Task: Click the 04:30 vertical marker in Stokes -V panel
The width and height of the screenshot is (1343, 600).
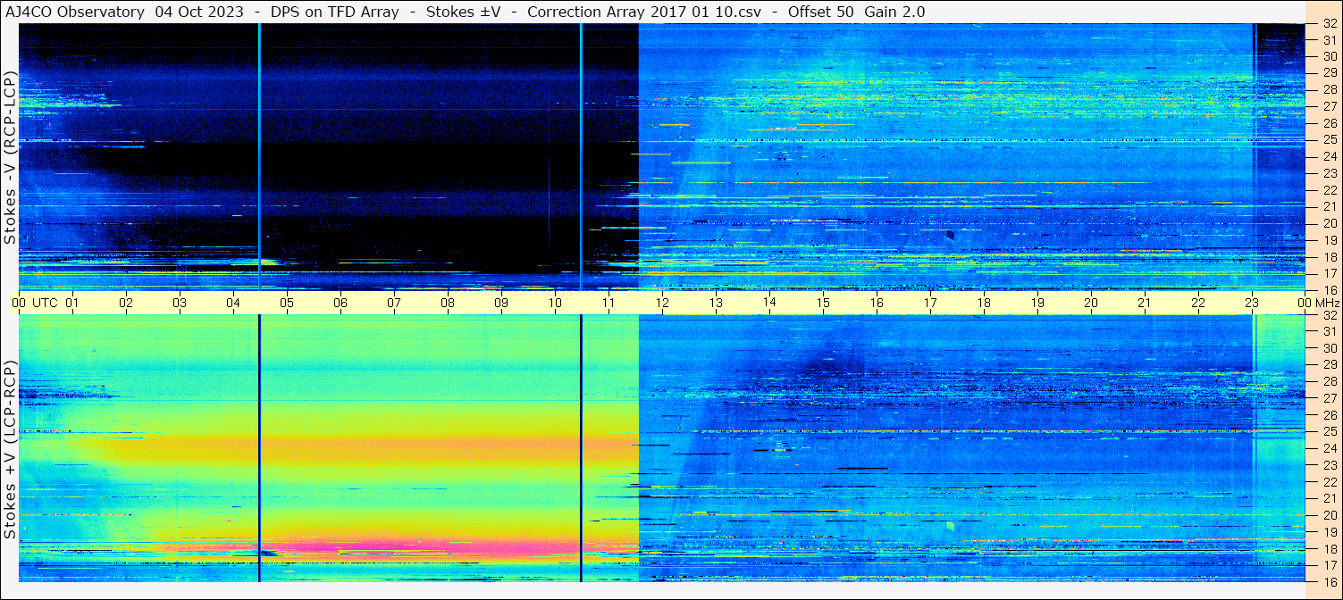Action: click(259, 157)
